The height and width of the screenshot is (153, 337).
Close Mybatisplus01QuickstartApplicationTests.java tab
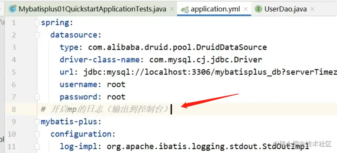pyautogui.click(x=171, y=9)
